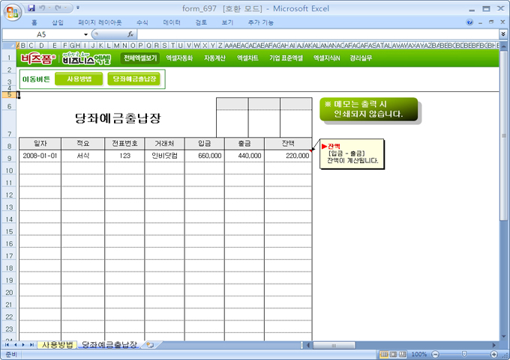Click the 비즈니스엑셀 logo
This screenshot has height=360, width=510.
87,58
